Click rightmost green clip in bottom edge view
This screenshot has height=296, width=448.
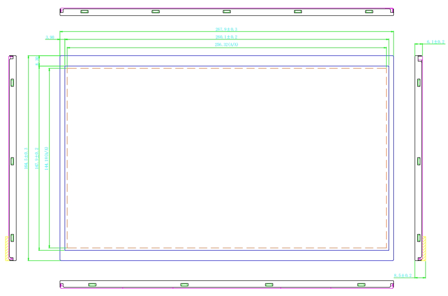361,285
